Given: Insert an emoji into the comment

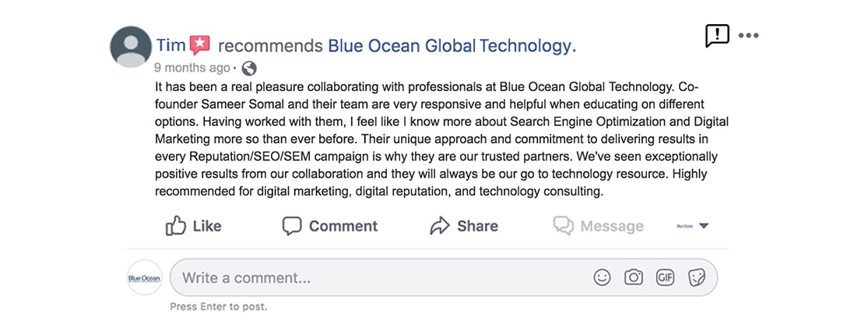Looking at the screenshot, I should click(x=602, y=278).
